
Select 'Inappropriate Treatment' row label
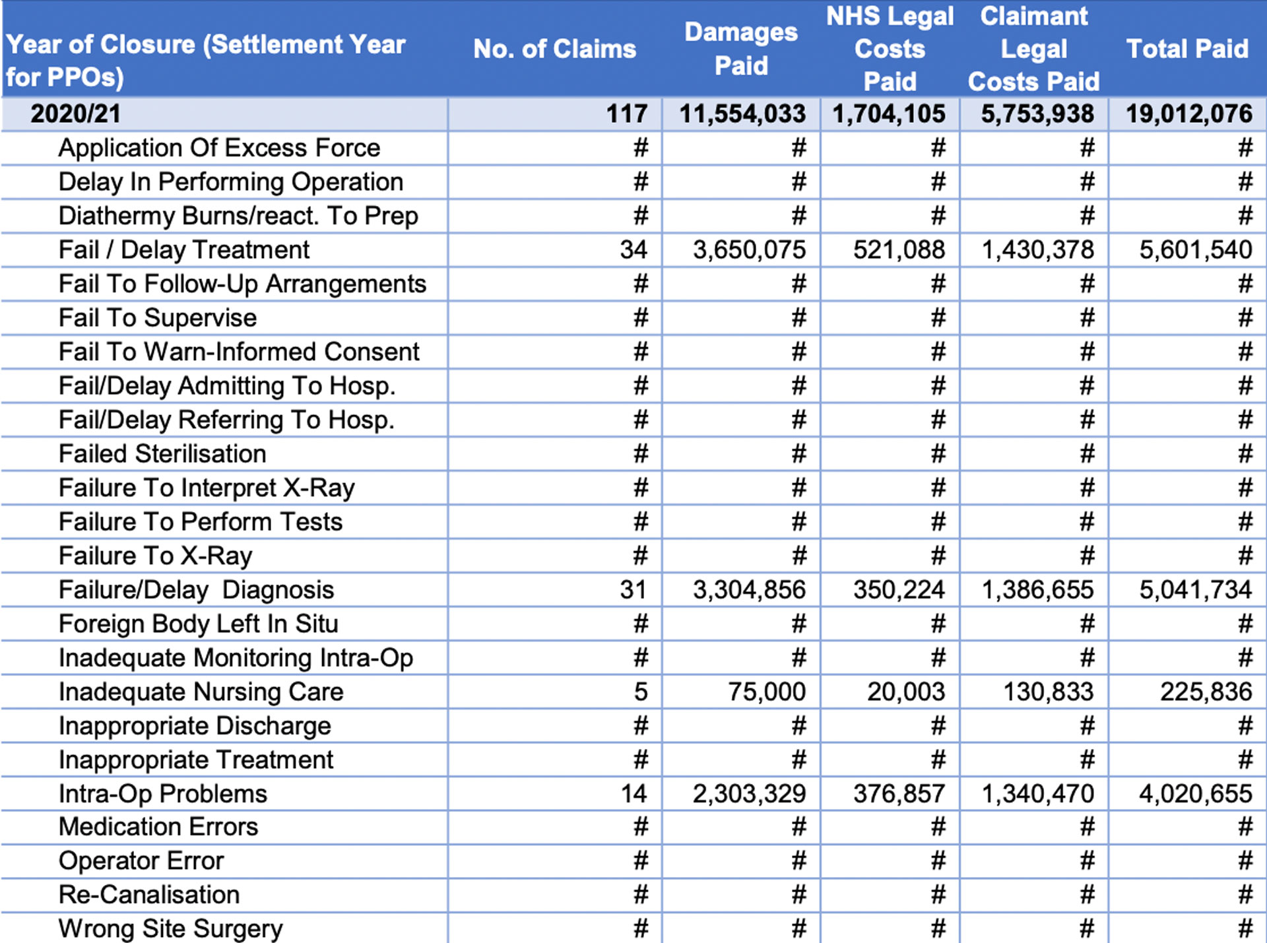click(x=196, y=760)
